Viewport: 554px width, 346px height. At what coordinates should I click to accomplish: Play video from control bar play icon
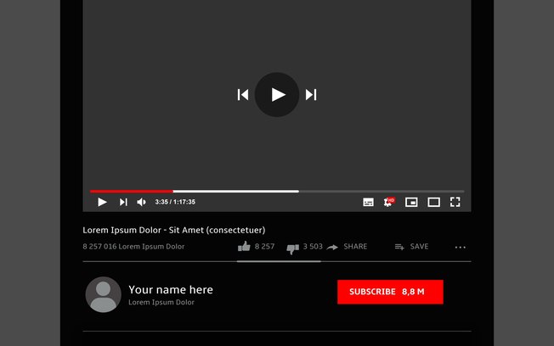[102, 202]
